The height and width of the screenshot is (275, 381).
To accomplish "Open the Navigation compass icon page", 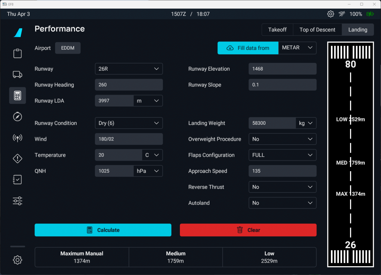I will tap(17, 117).
